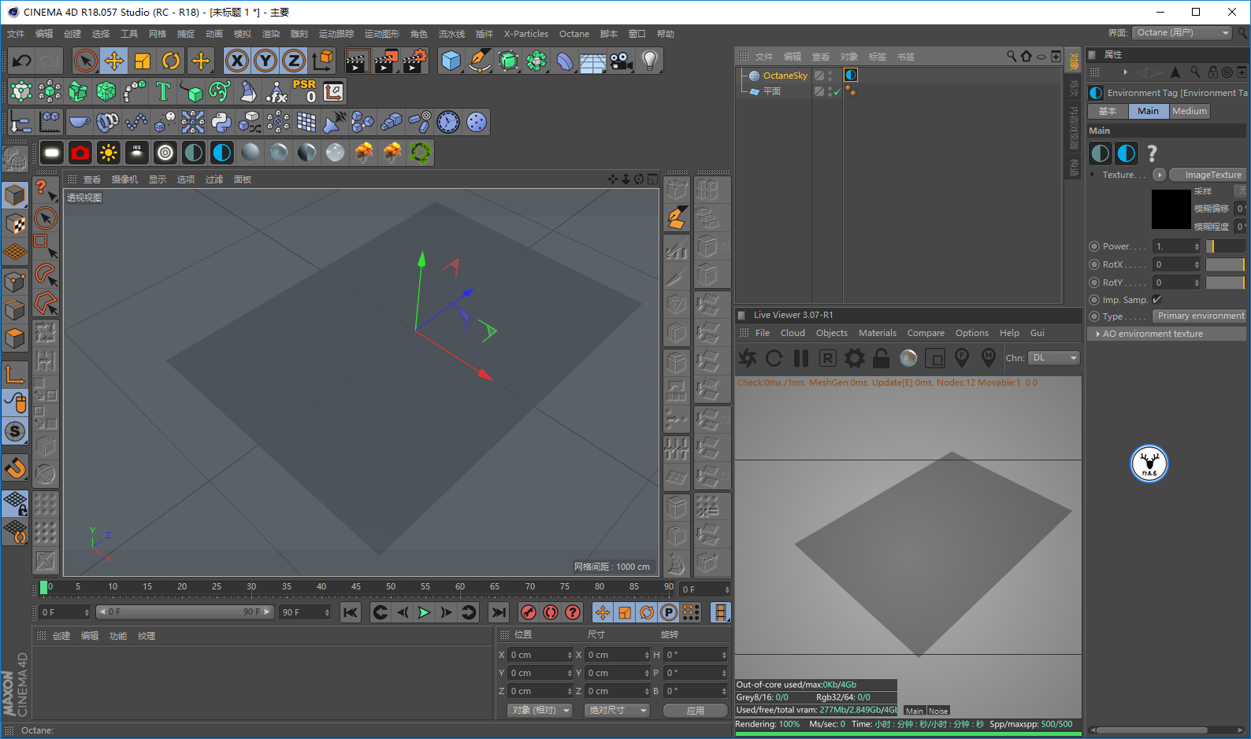The image size is (1251, 739).
Task: Pause rendering in Live Viewer
Action: pyautogui.click(x=801, y=359)
